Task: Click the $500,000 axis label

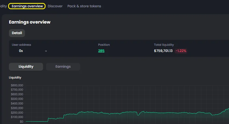Action: pos(17,99)
